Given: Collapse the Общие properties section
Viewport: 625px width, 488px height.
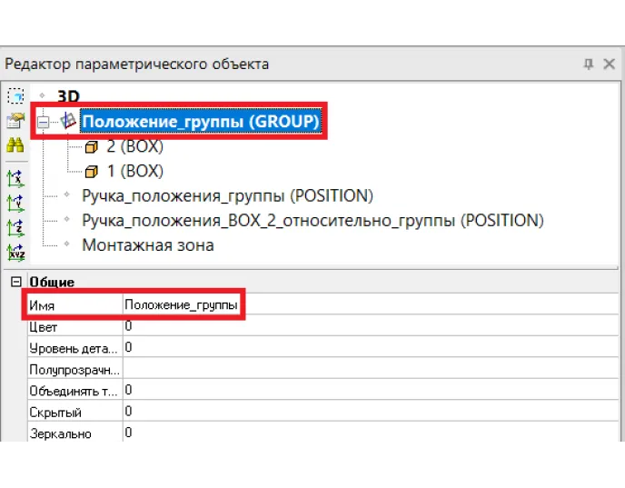Looking at the screenshot, I should [x=16, y=282].
